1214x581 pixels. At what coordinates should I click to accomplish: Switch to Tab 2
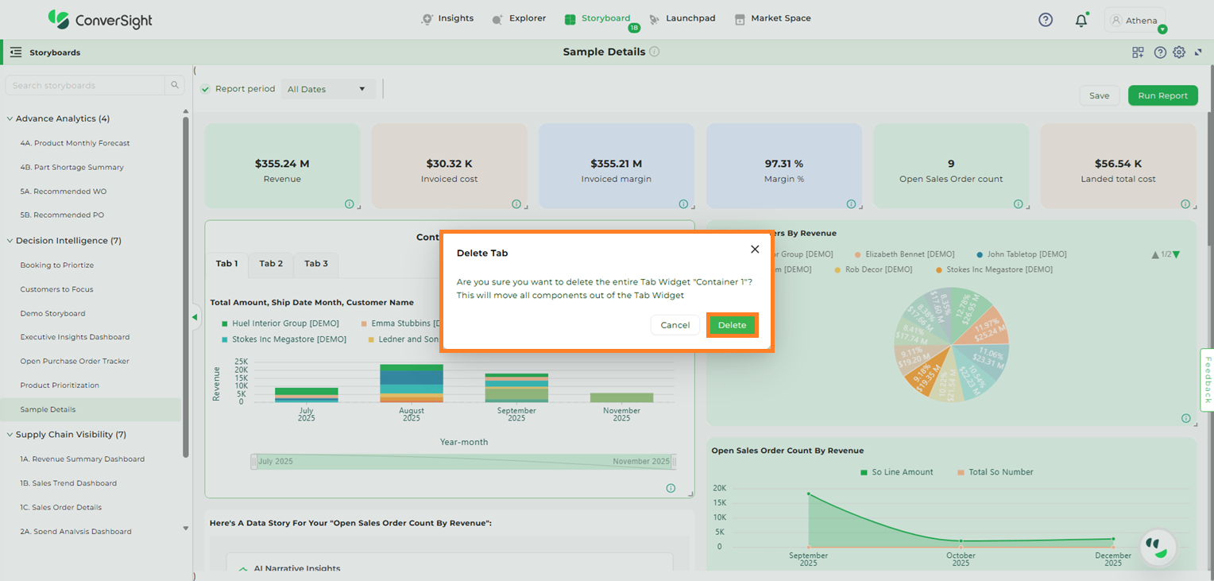click(x=271, y=264)
